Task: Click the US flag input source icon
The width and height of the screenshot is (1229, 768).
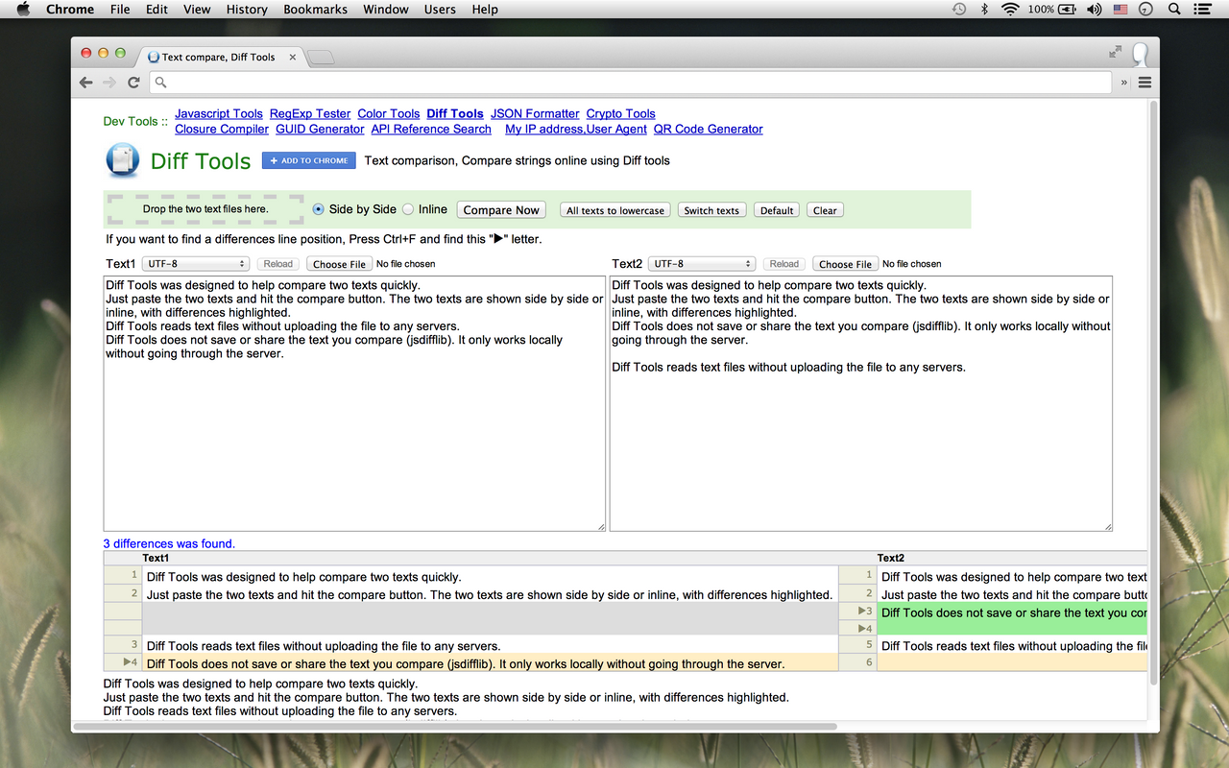Action: tap(1121, 9)
